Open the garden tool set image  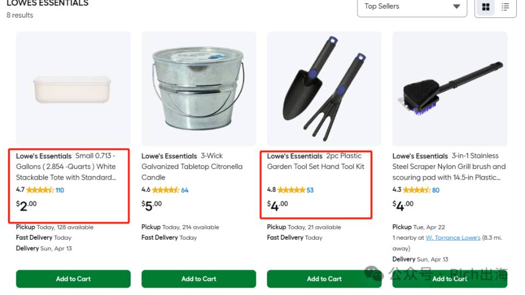tap(324, 88)
